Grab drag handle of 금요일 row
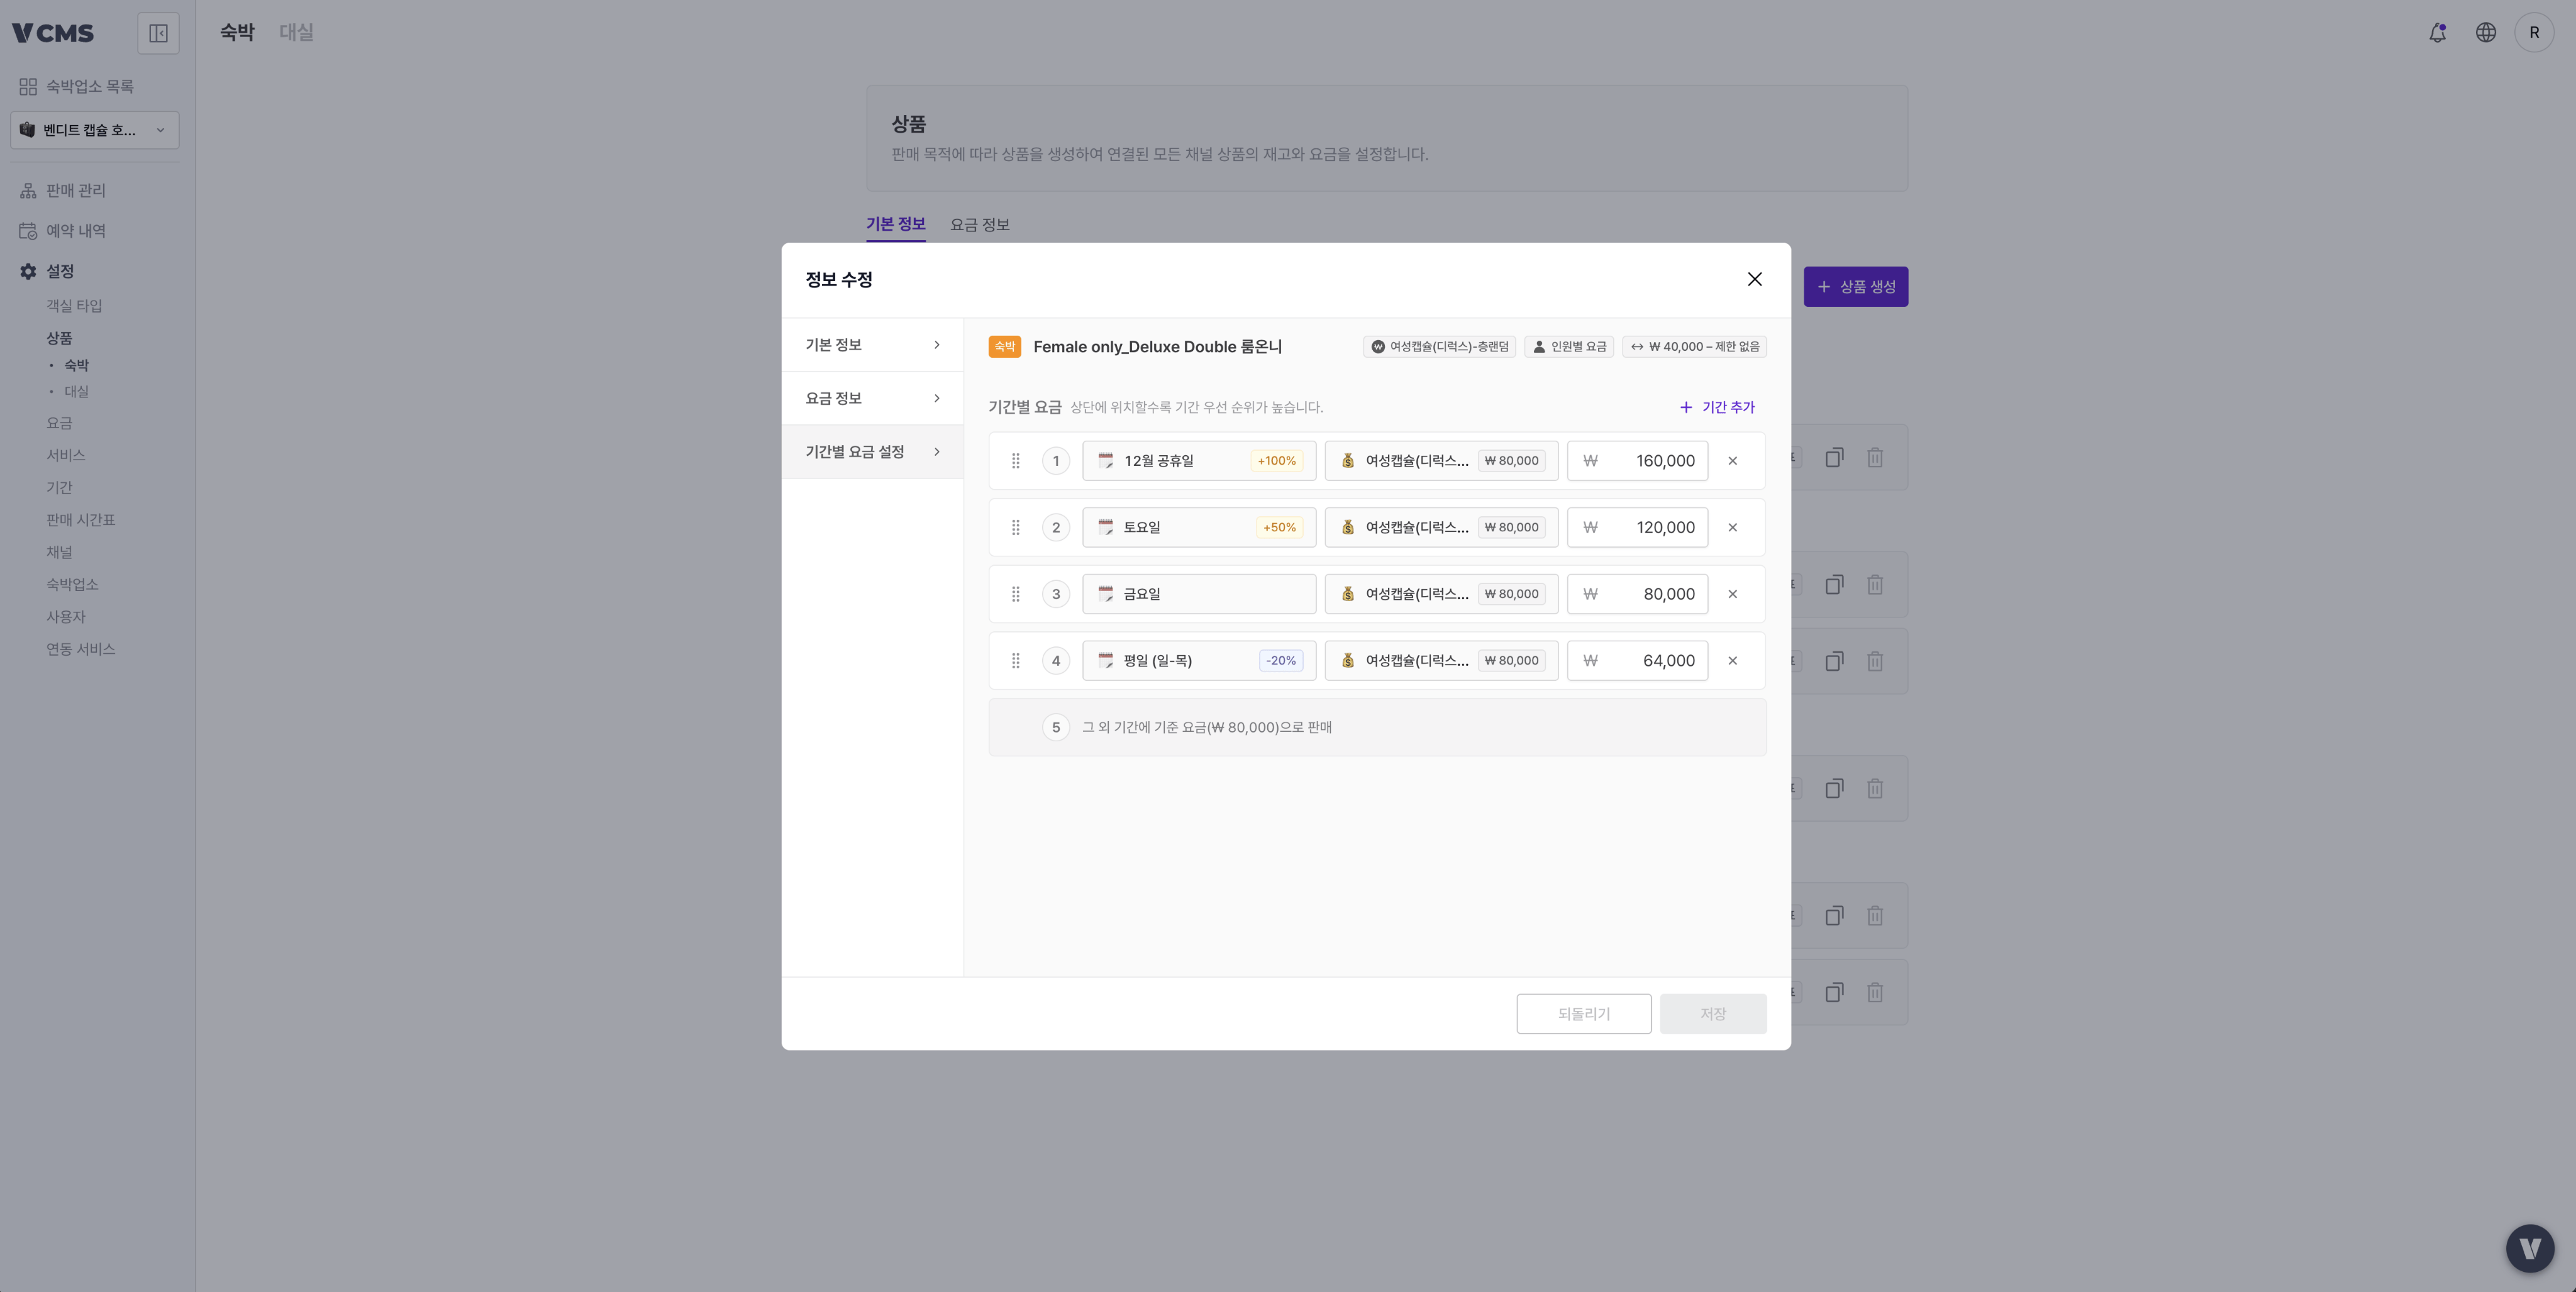The height and width of the screenshot is (1292, 2576). [x=1015, y=594]
